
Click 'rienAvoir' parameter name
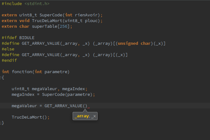pos(86,15)
